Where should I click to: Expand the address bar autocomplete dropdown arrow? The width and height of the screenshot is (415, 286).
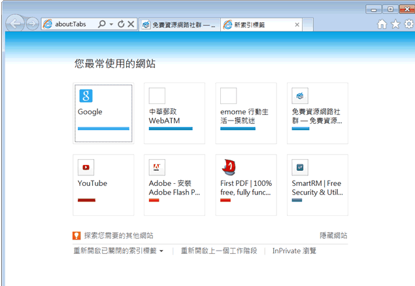[111, 24]
